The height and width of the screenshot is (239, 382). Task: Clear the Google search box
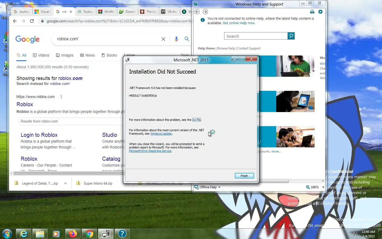[x=163, y=39]
